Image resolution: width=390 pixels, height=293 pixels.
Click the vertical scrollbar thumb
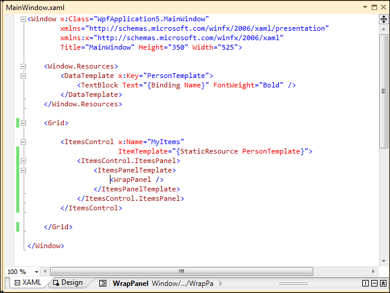(383, 92)
